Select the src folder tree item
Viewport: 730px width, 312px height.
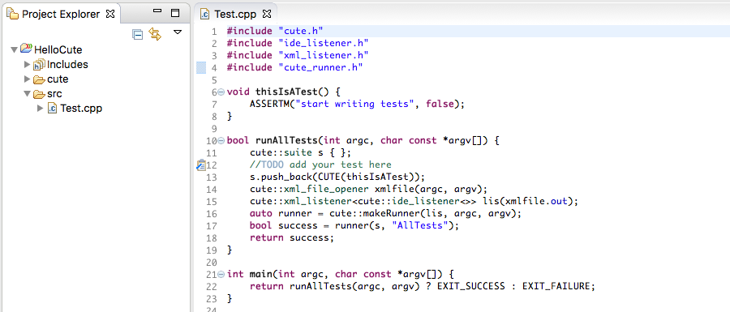point(54,94)
